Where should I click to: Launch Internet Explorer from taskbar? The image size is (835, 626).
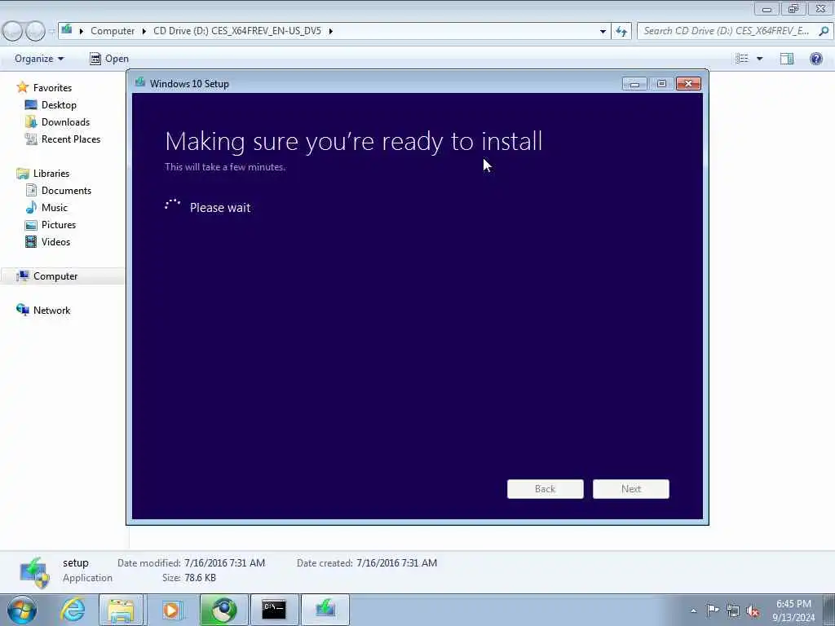click(x=73, y=610)
